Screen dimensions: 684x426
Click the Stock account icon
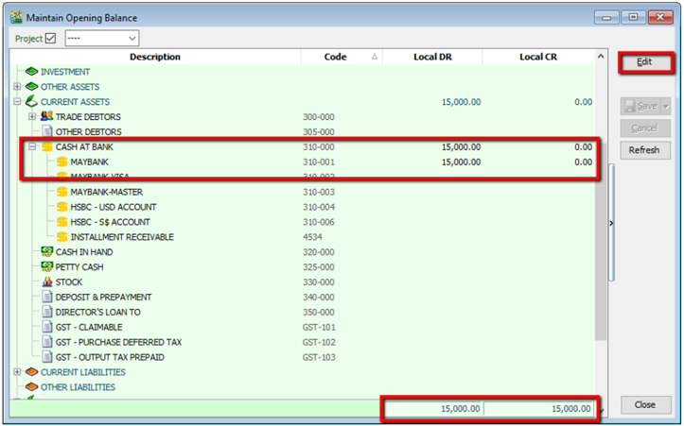(46, 282)
